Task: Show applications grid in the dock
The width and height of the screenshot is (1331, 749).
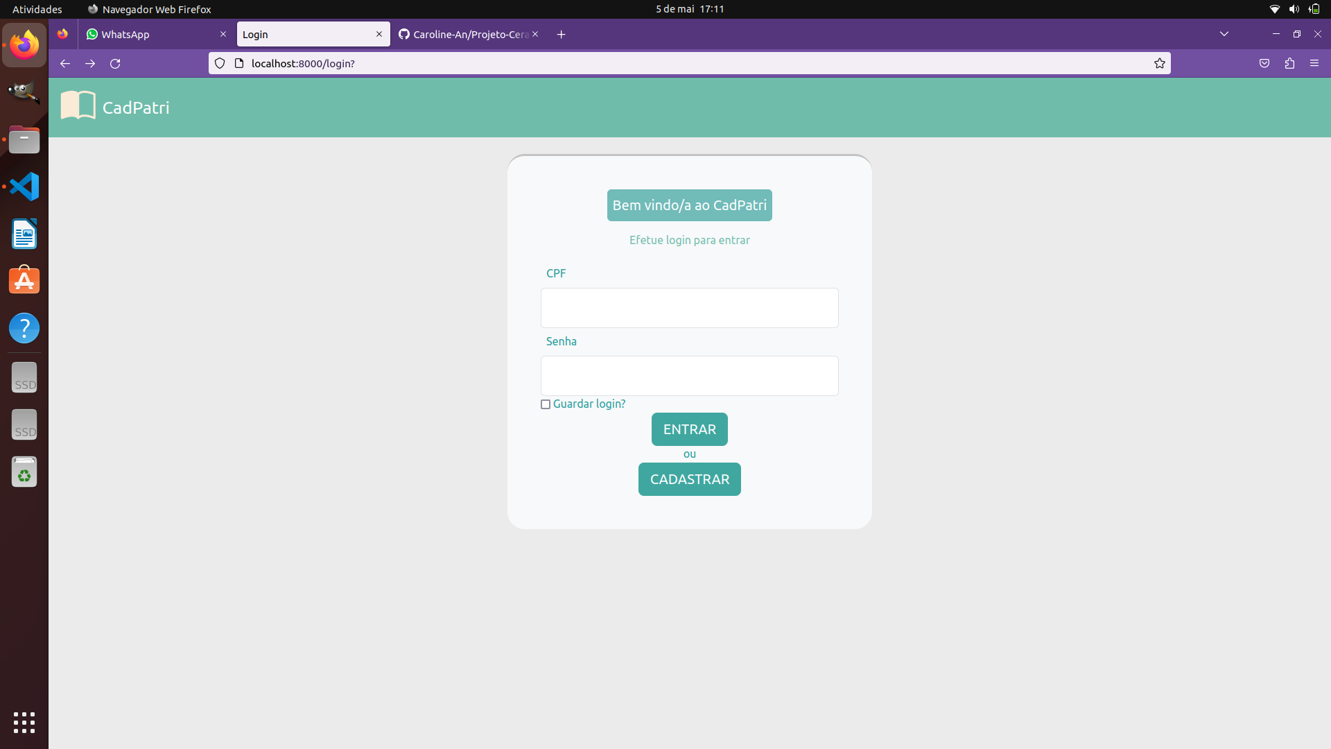Action: [x=24, y=722]
